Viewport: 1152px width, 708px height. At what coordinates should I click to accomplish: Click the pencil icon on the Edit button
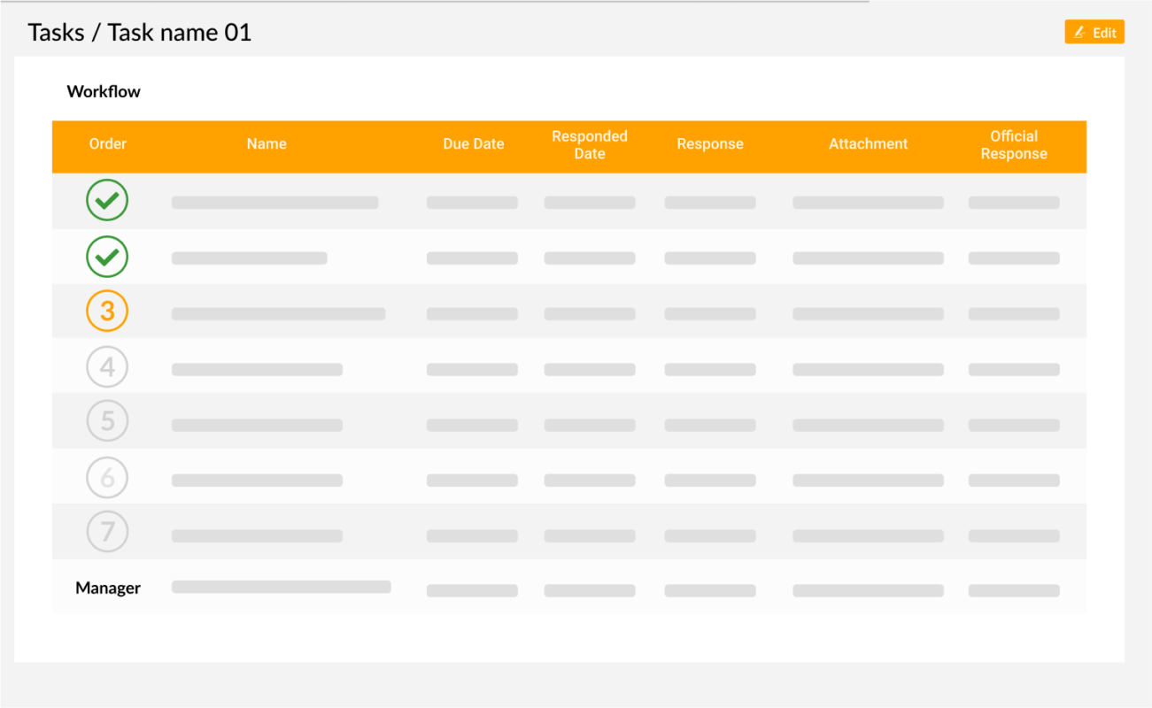1079,32
